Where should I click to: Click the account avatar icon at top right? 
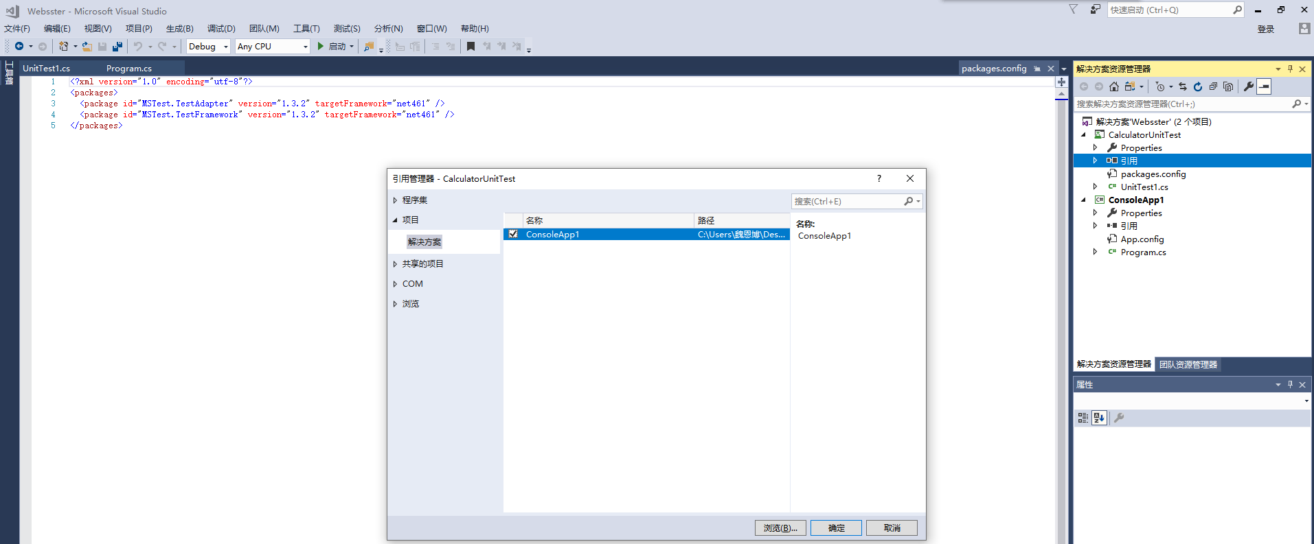point(1304,28)
